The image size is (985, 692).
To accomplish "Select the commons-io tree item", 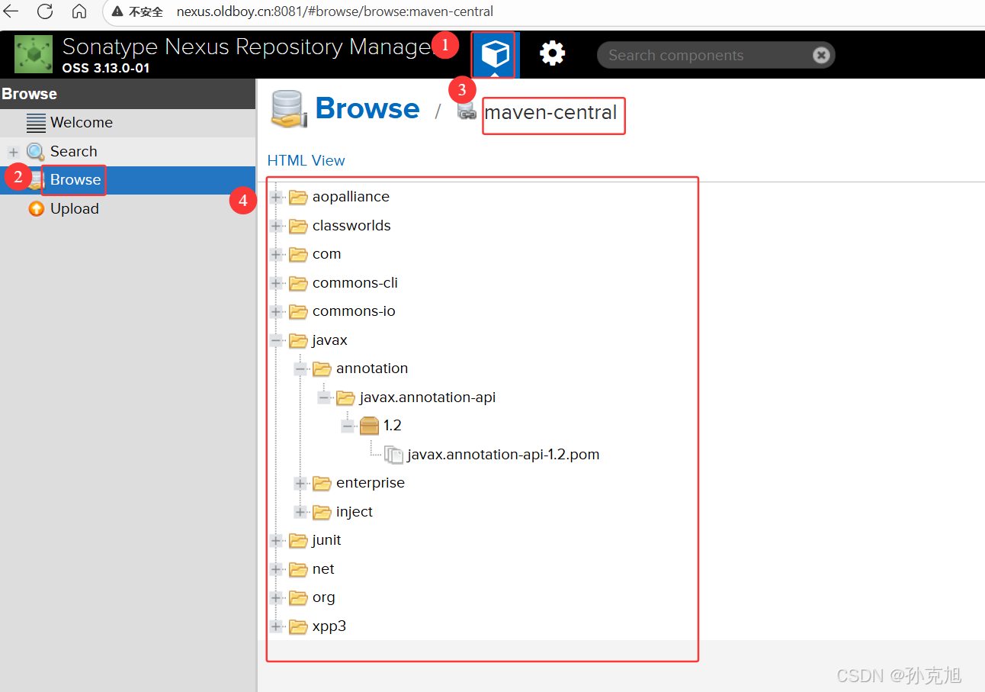I will (x=354, y=311).
